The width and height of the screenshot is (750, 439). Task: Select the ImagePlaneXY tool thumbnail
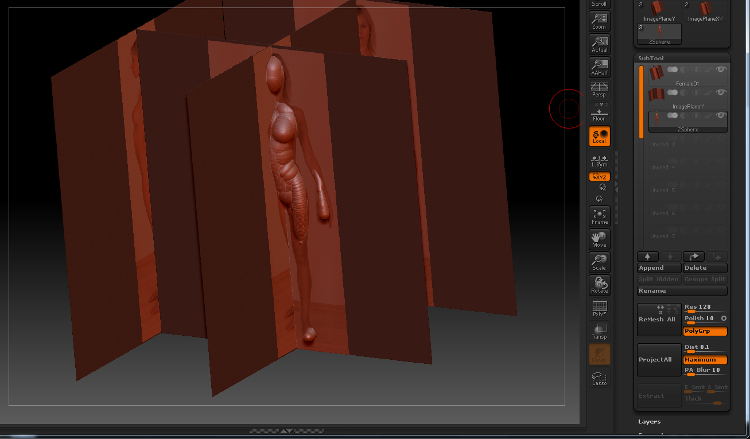click(x=705, y=10)
